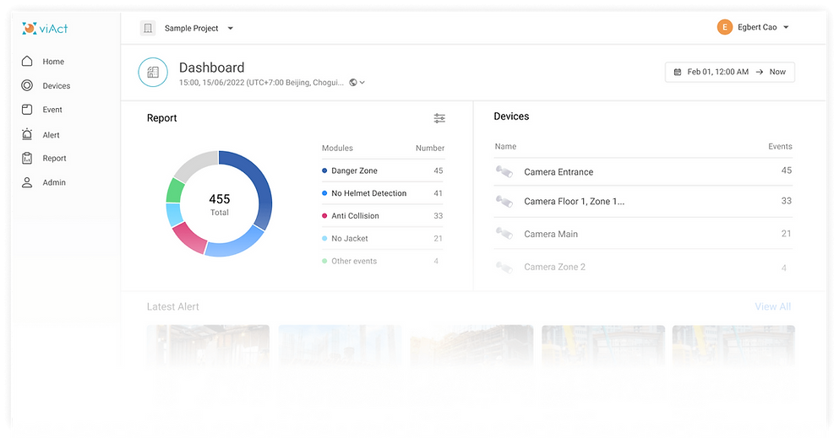839x438 pixels.
Task: Open the date range picker button
Action: point(729,72)
